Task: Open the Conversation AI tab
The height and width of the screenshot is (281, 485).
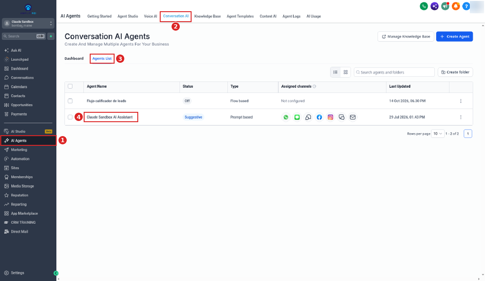Action: [x=176, y=16]
